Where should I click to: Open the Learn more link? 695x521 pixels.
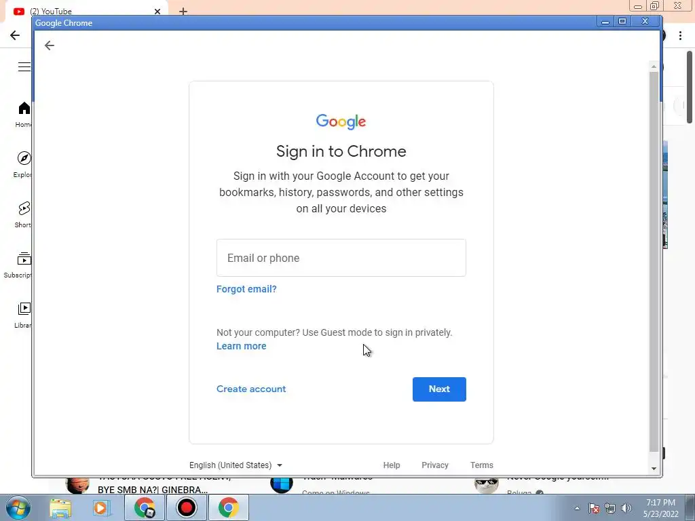[x=241, y=346]
